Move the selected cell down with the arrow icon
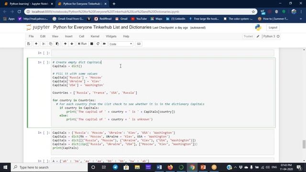The width and height of the screenshot is (306, 172). pos(72,44)
